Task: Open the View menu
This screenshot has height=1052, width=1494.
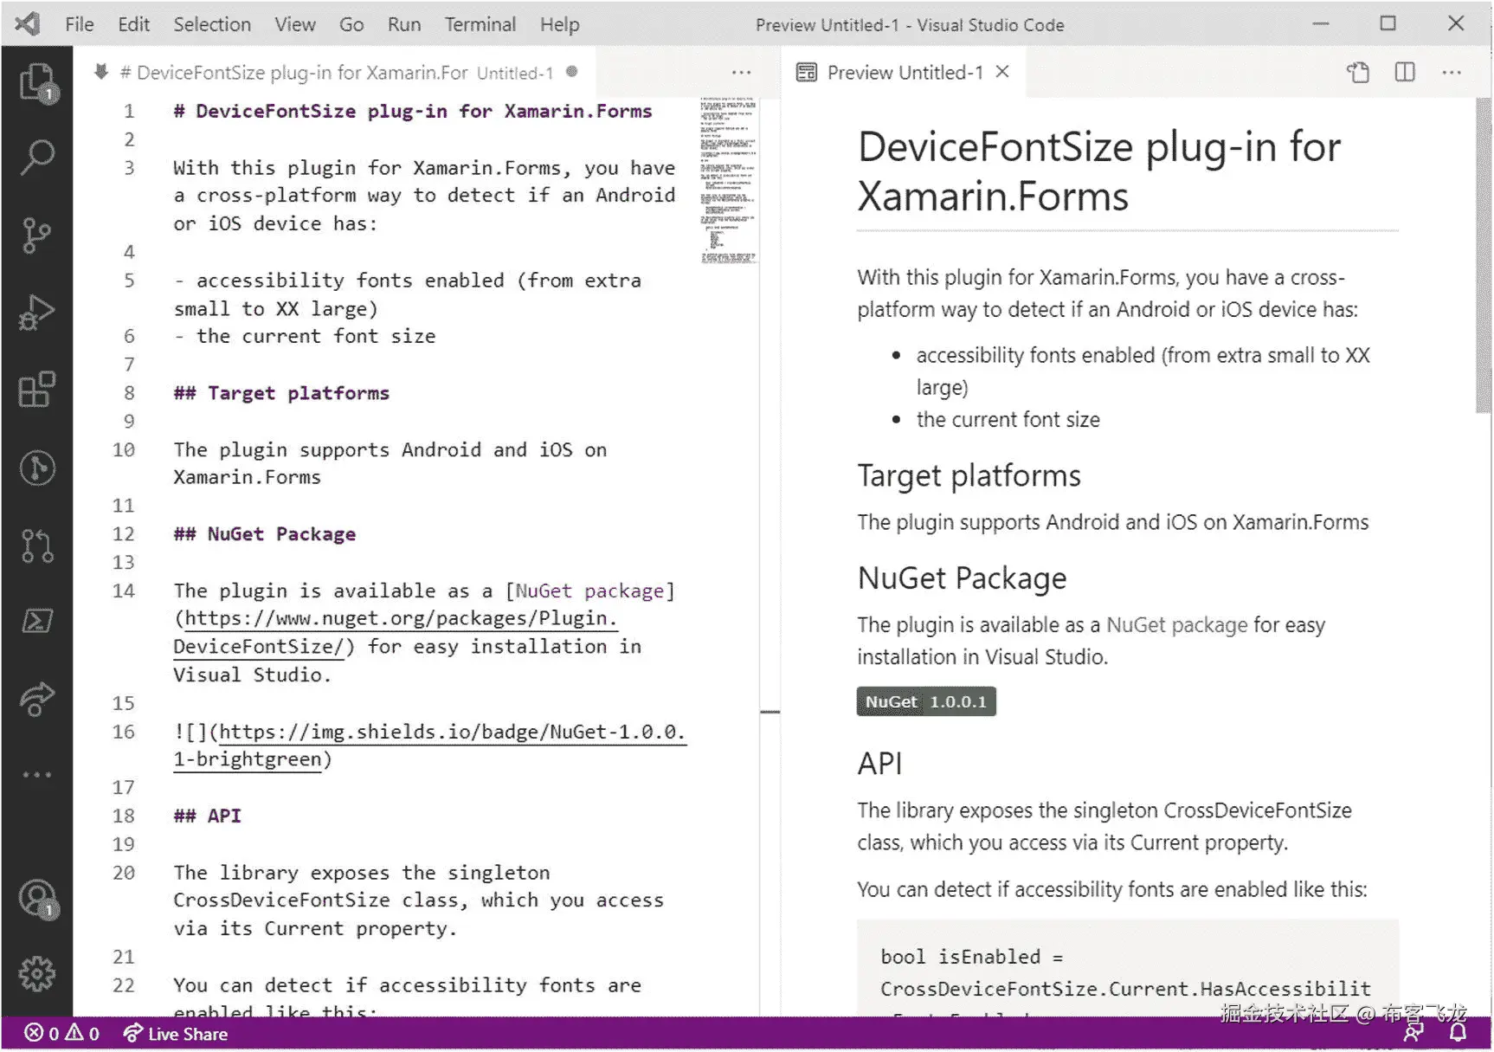Action: click(x=295, y=24)
